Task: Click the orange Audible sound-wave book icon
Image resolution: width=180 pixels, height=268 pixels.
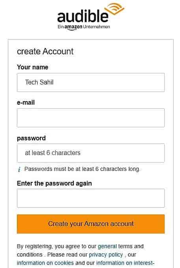Action: tap(114, 9)
